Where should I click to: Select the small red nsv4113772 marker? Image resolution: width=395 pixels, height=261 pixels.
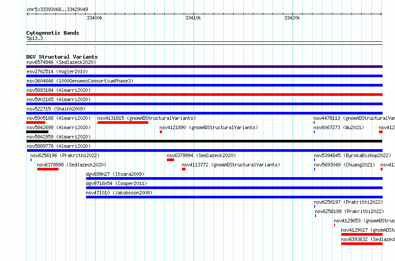[x=184, y=169]
